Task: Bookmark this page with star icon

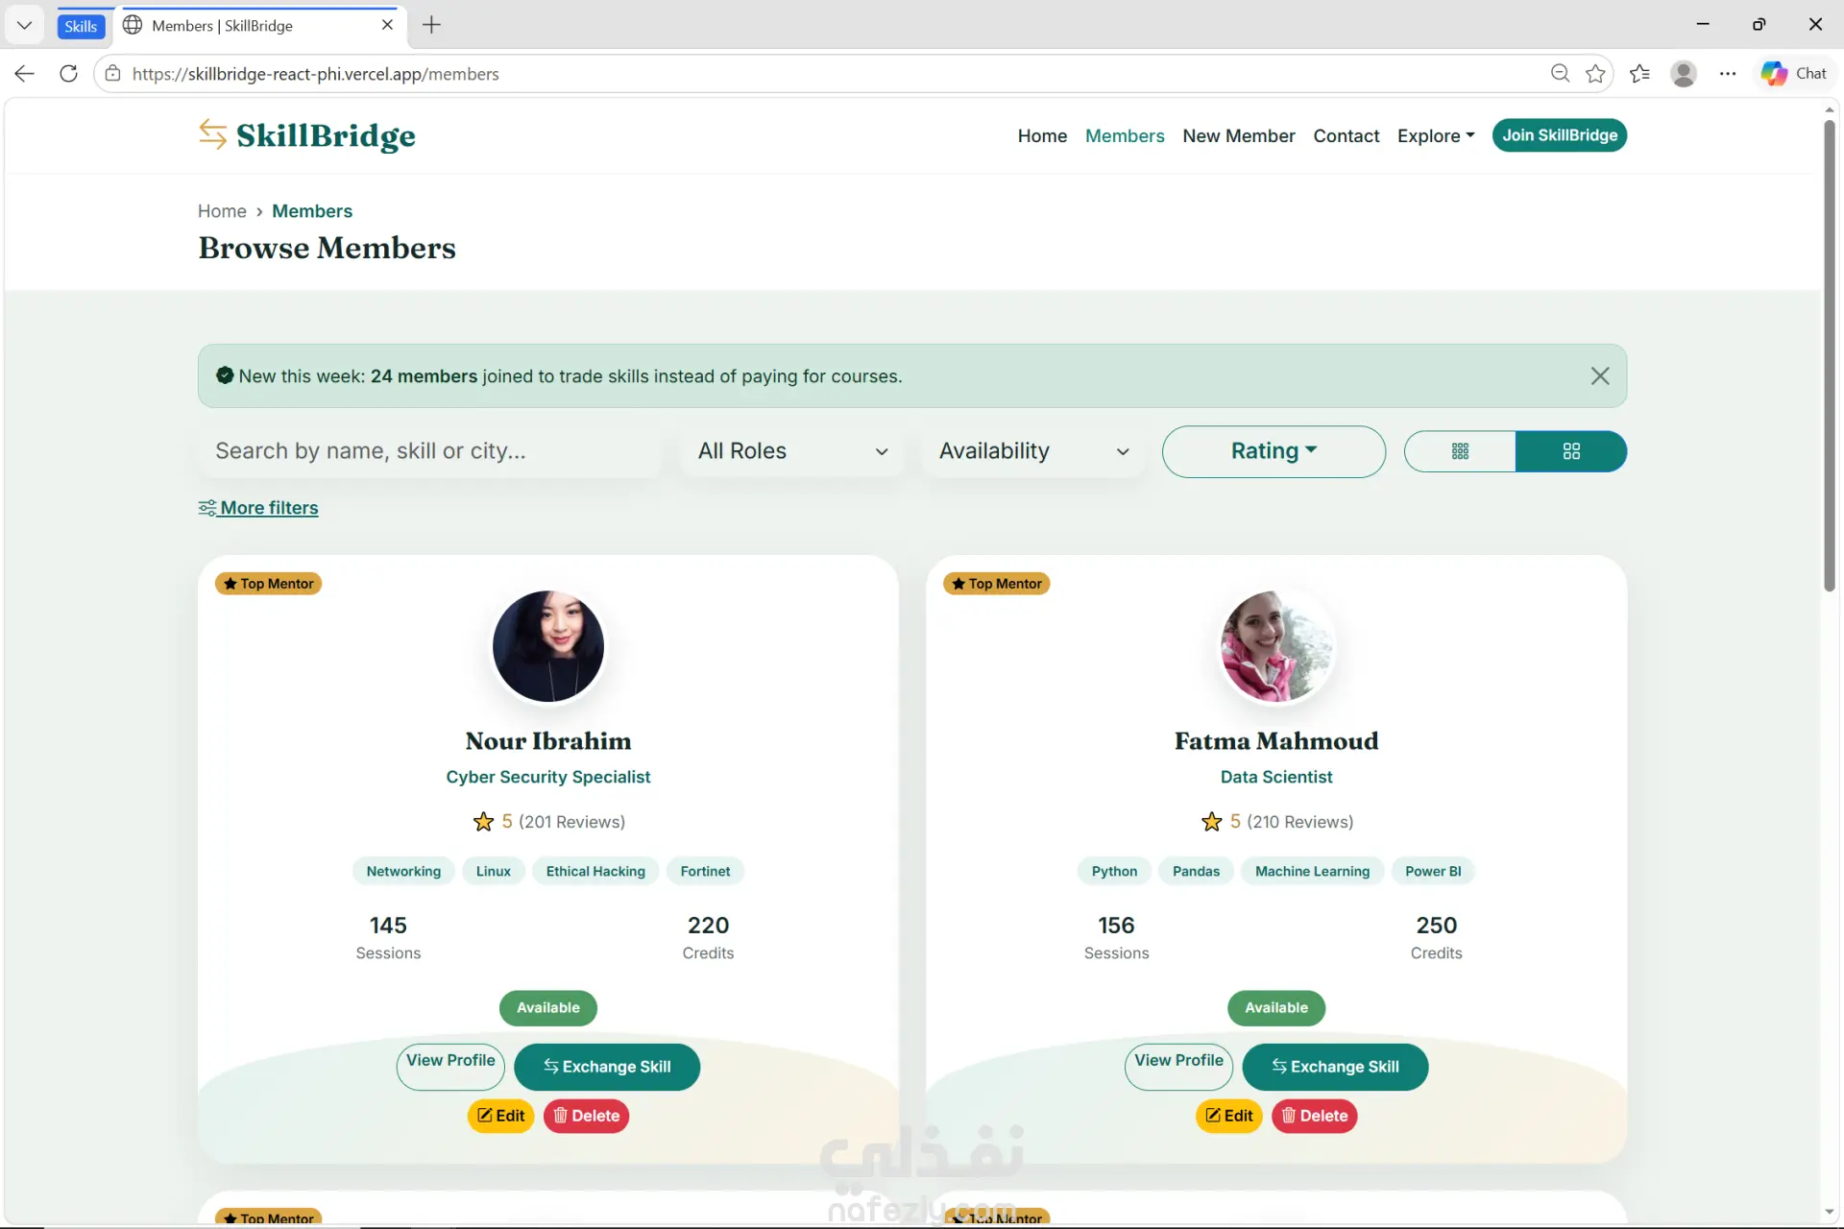Action: (1595, 74)
